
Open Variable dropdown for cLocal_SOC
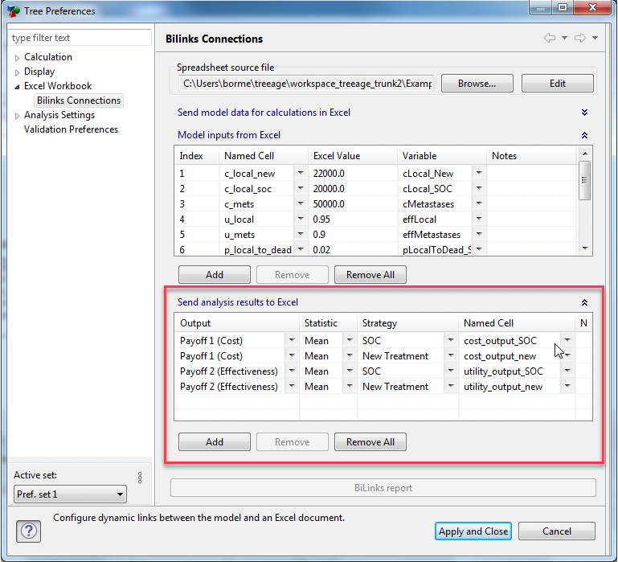pyautogui.click(x=479, y=188)
